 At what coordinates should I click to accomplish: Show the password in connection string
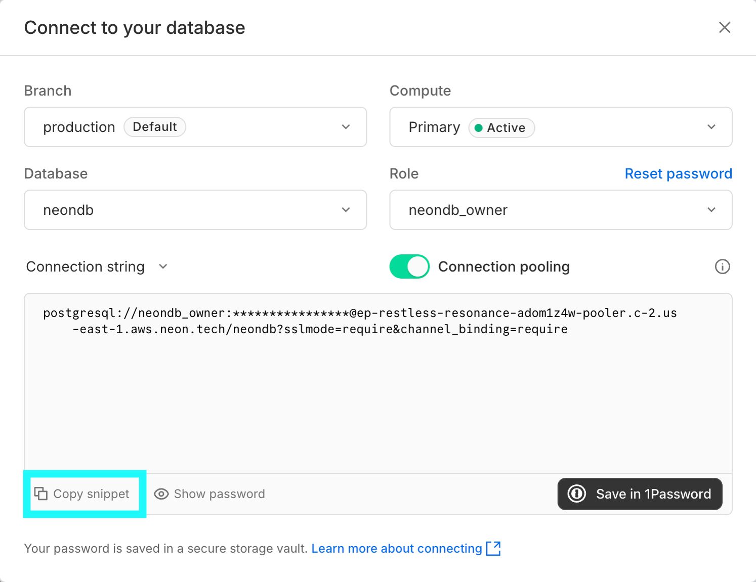[x=209, y=494]
